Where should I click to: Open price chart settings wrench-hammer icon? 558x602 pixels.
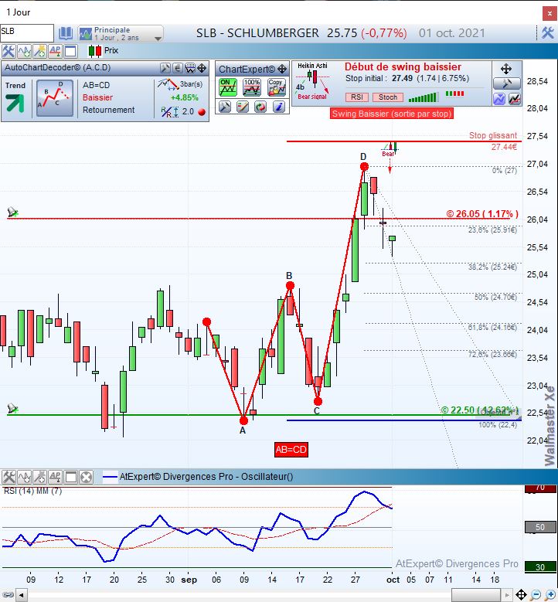8,51
